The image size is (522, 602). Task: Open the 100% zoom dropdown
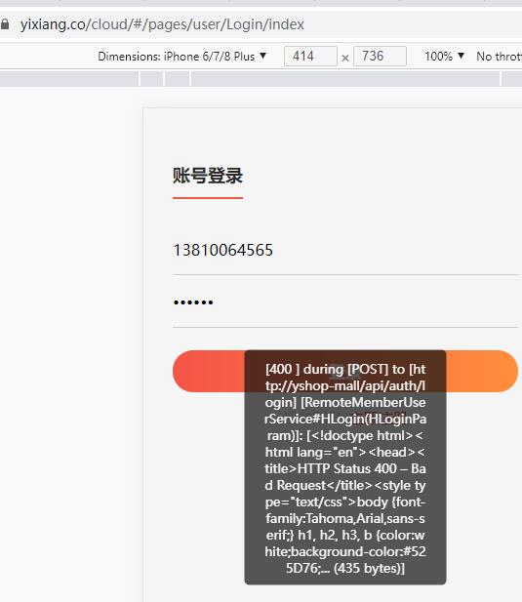pos(445,57)
